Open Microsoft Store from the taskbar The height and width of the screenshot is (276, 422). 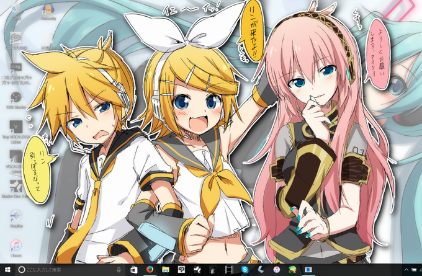[134, 270]
